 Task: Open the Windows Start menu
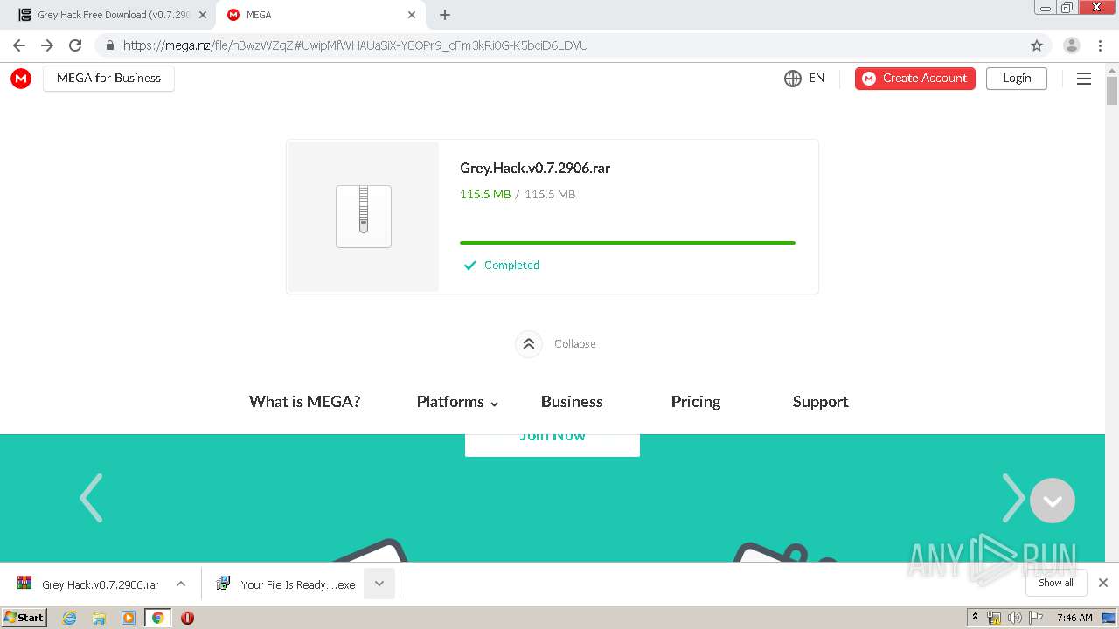(24, 617)
